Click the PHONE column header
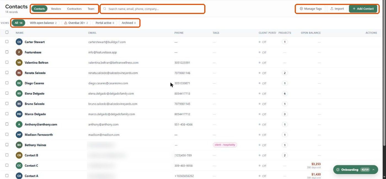Screen dimensions: 386x179 (179, 33)
